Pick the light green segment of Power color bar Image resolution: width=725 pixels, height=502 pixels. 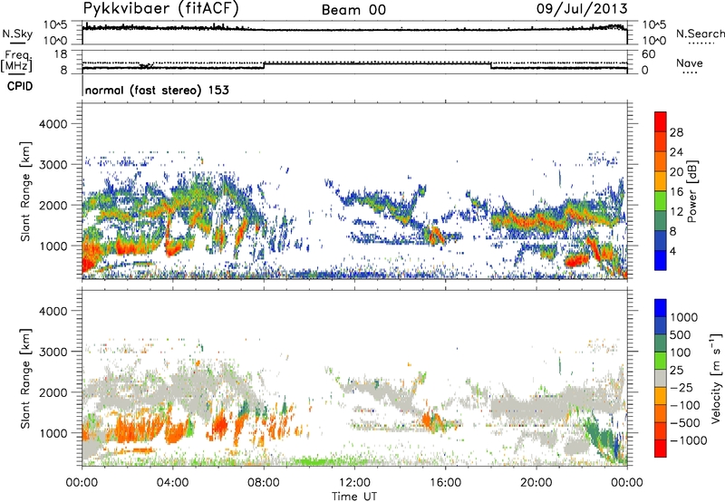[x=661, y=200]
